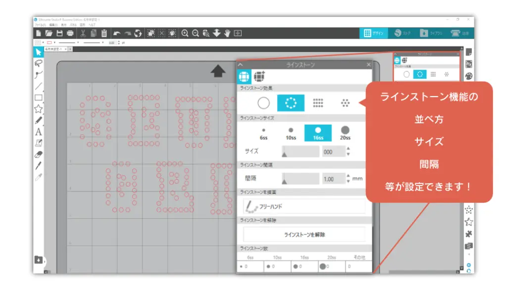Open the advanced rhinestone tab icon
507x291 pixels.
[x=259, y=77]
